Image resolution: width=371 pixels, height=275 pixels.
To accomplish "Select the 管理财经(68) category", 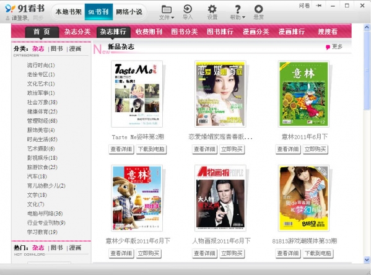I will pyautogui.click(x=42, y=121).
